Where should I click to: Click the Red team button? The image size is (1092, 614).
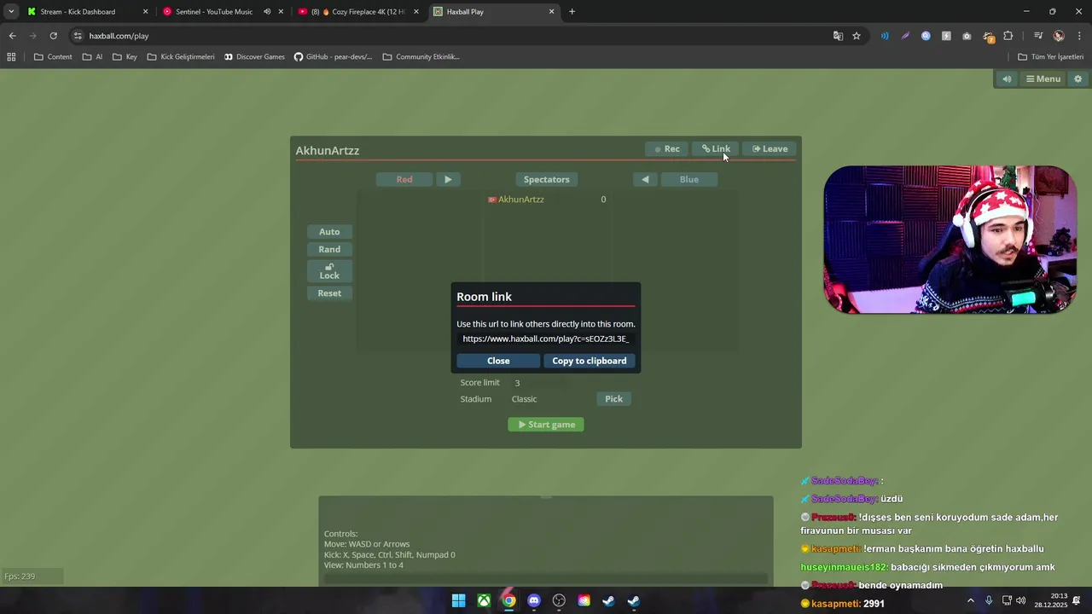(x=404, y=179)
